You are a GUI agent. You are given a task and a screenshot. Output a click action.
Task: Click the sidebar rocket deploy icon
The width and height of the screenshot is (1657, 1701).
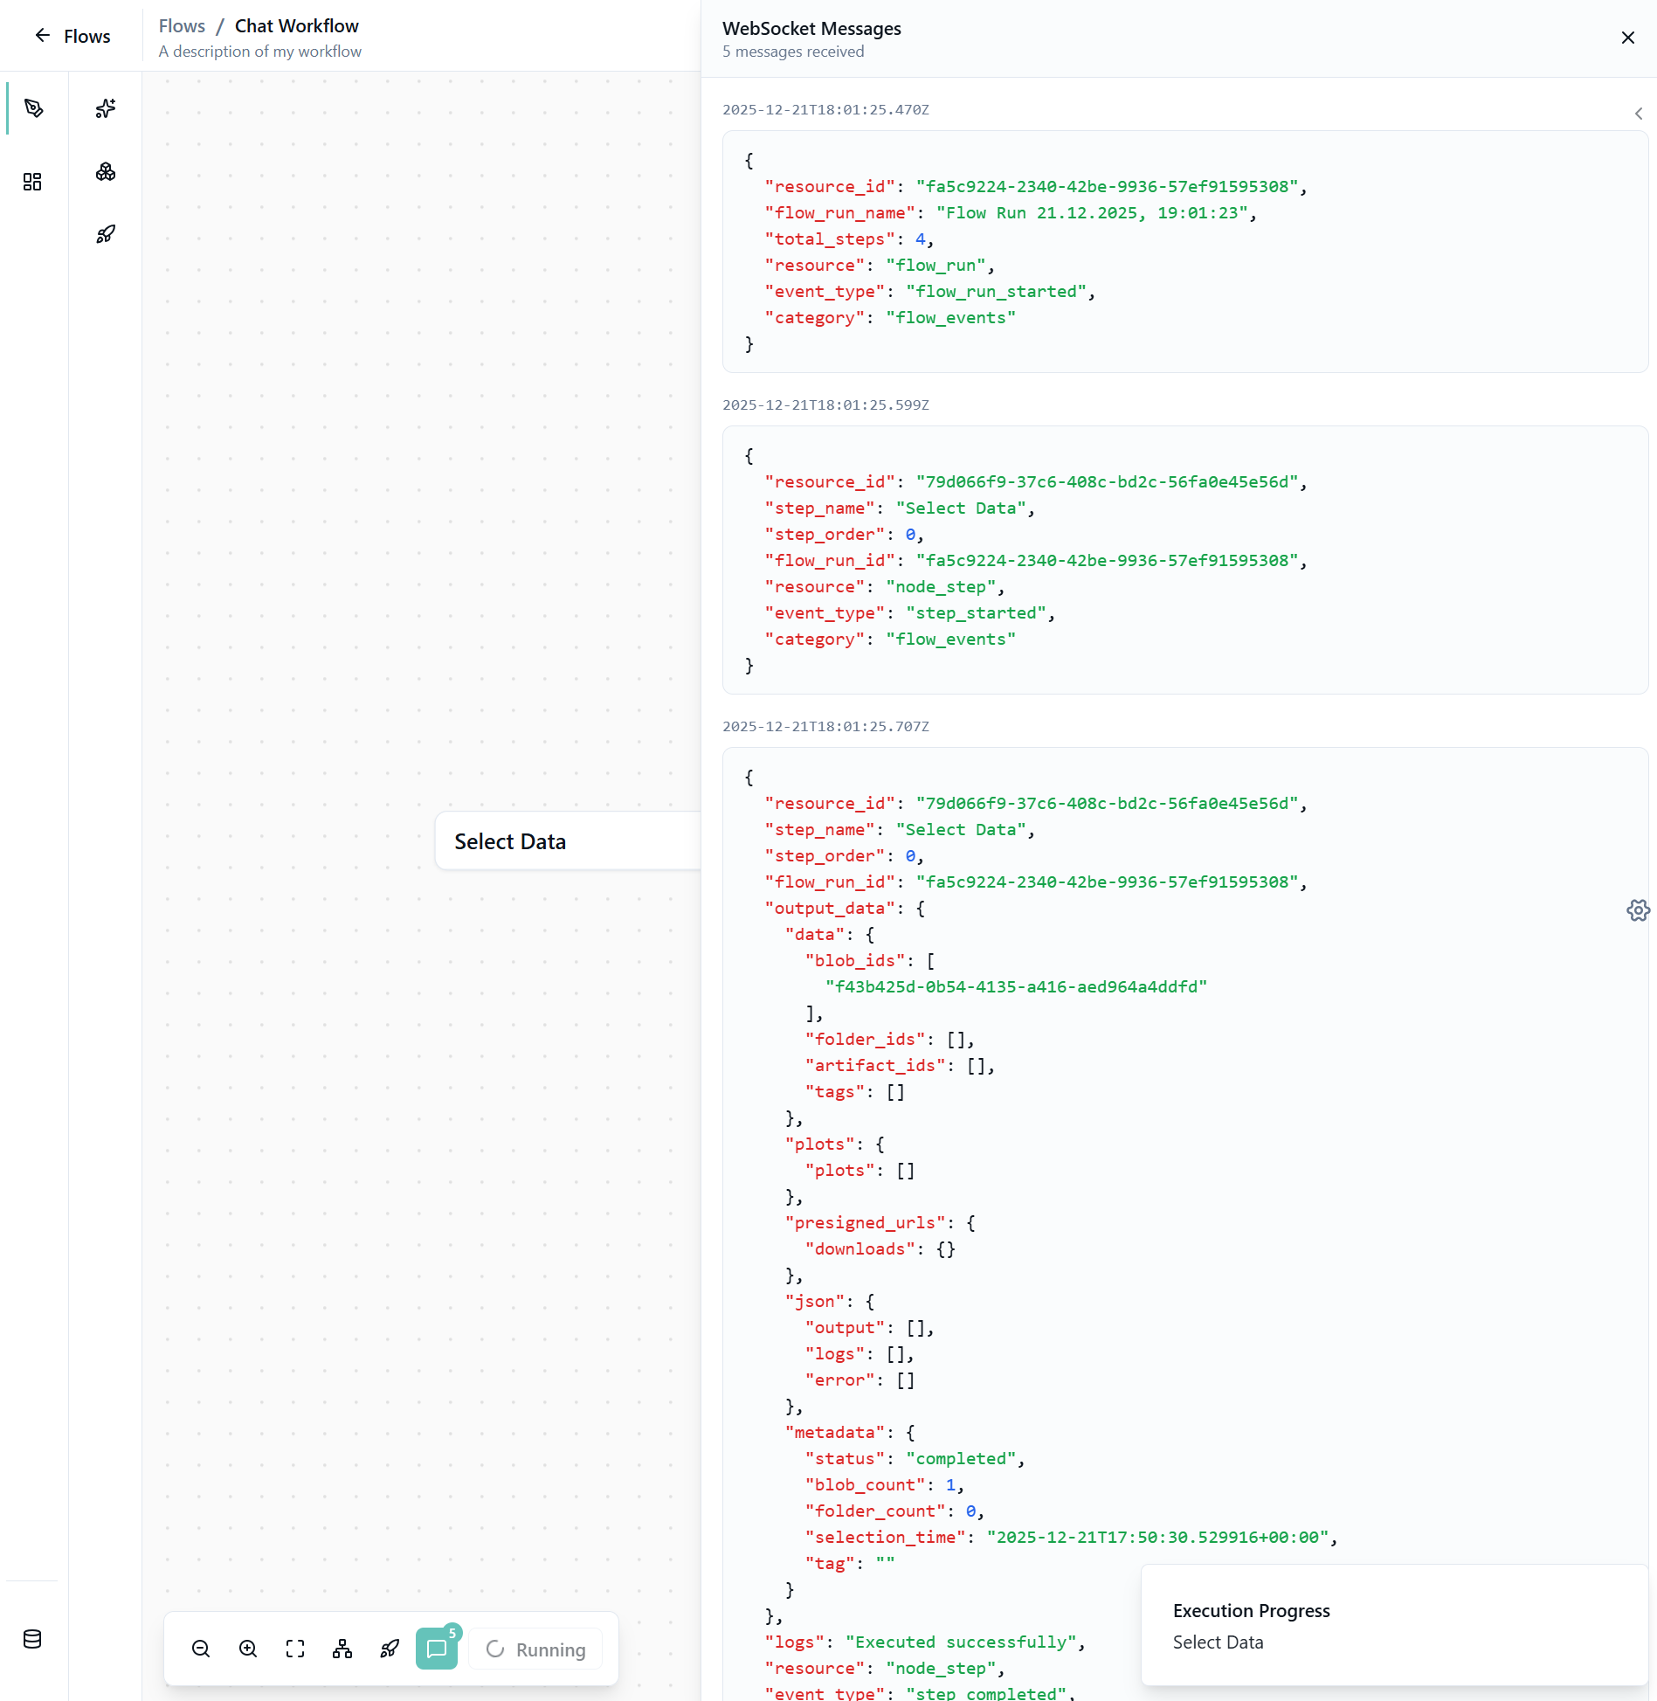coord(106,234)
